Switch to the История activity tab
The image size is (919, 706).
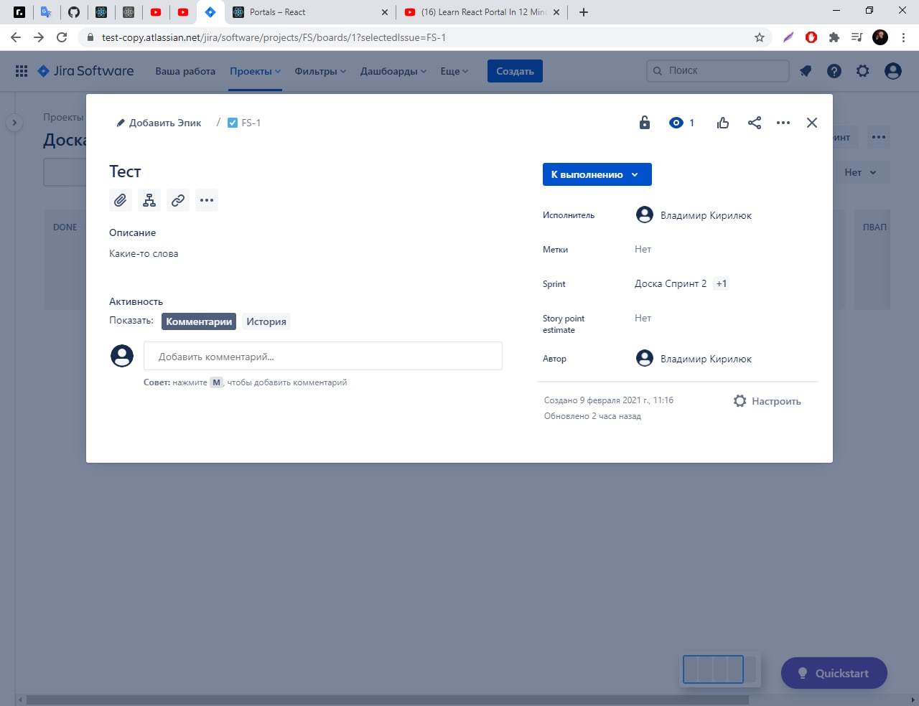click(266, 321)
